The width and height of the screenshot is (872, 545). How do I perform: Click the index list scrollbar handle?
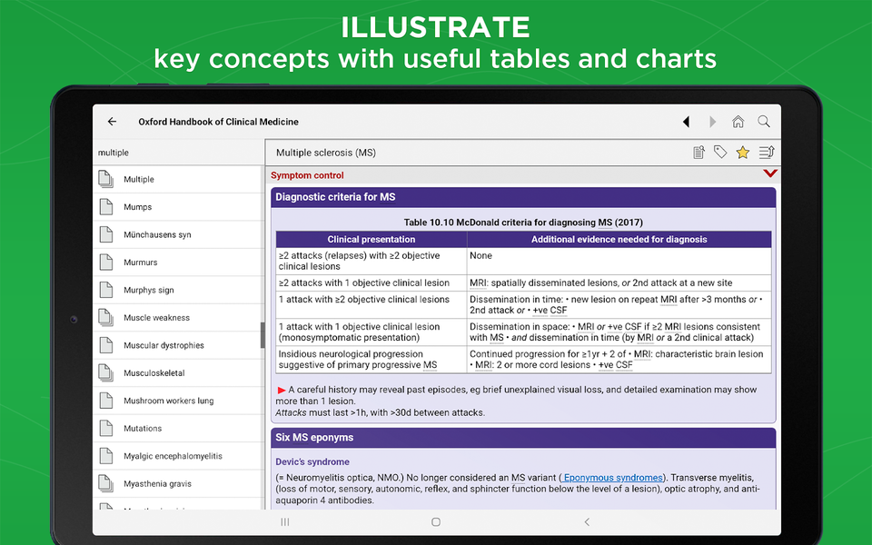(263, 335)
